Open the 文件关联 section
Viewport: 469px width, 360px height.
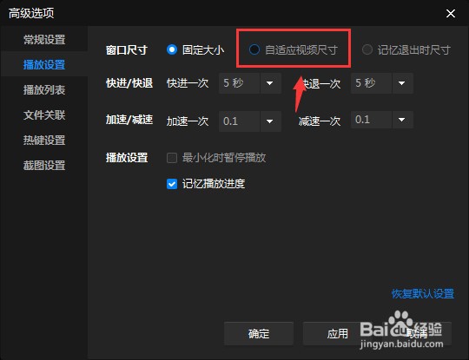click(x=44, y=115)
